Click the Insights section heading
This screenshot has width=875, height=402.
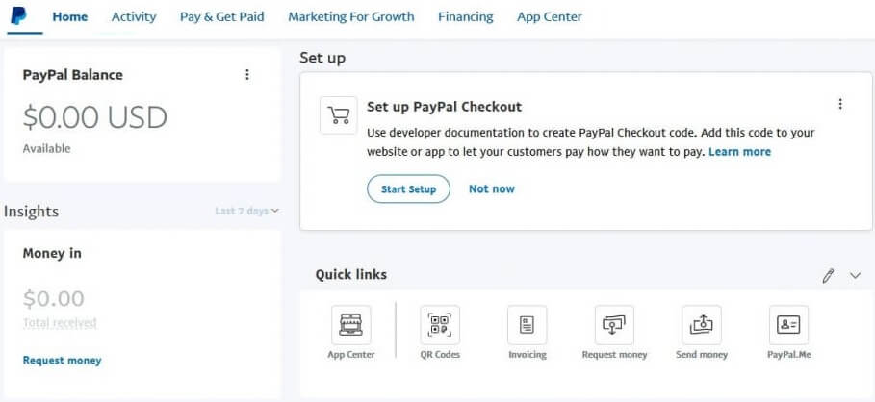point(31,212)
